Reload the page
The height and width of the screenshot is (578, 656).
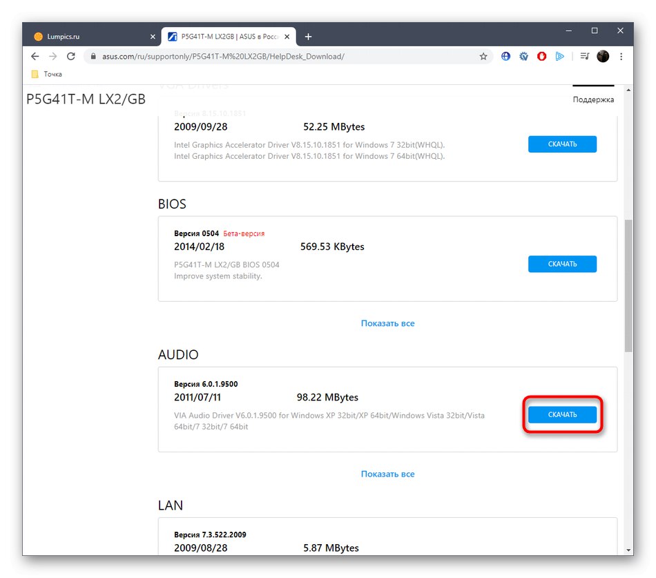pyautogui.click(x=71, y=56)
